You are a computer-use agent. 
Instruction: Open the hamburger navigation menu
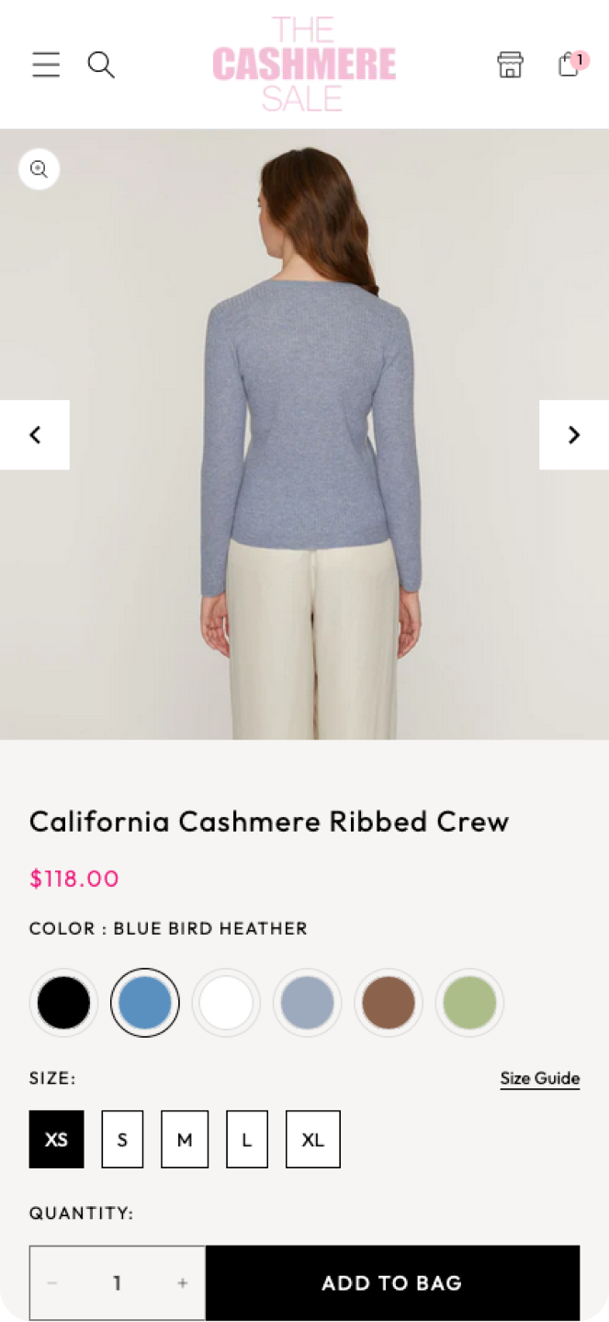pyautogui.click(x=46, y=64)
